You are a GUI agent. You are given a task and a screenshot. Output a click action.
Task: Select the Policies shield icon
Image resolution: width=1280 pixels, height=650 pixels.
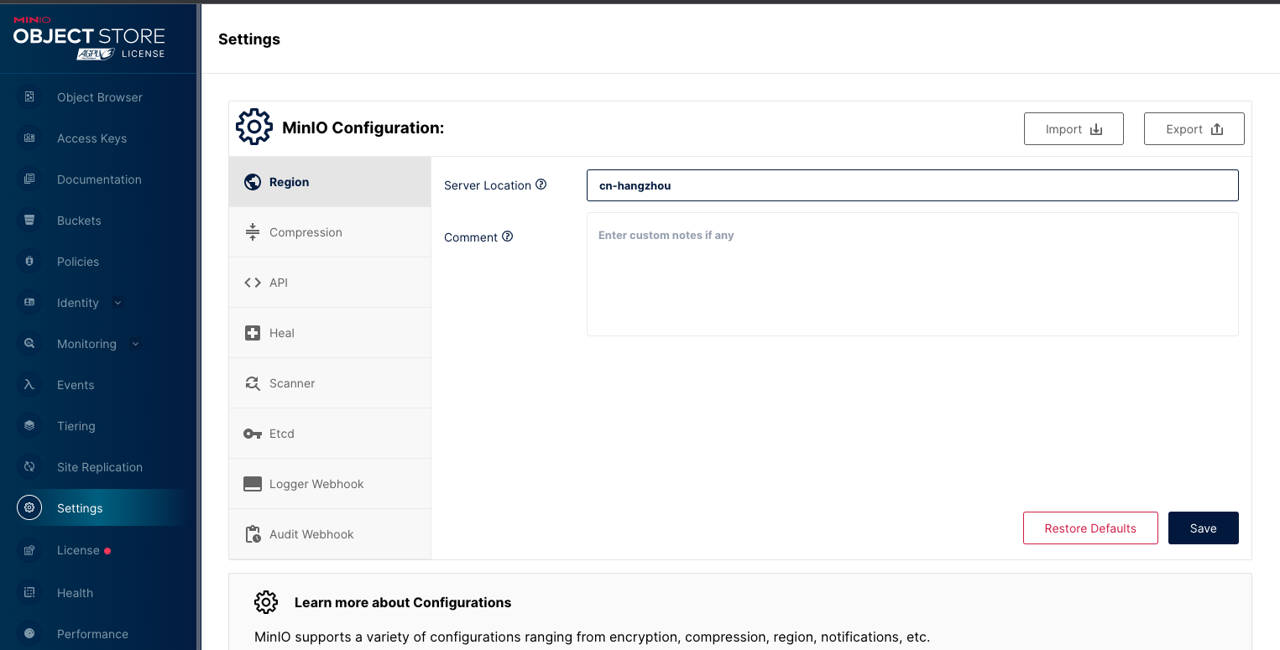pyautogui.click(x=29, y=262)
